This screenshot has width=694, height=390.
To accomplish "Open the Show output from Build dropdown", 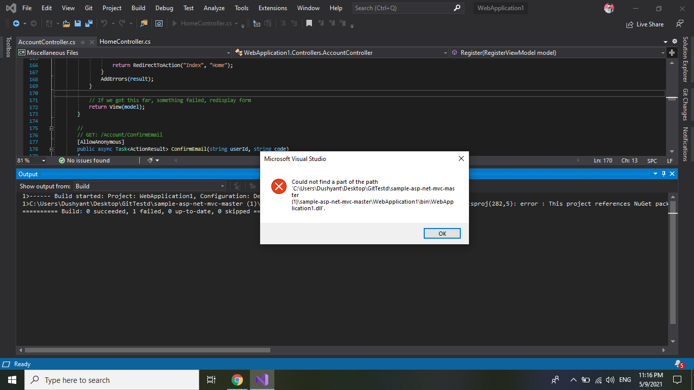I will [150, 186].
